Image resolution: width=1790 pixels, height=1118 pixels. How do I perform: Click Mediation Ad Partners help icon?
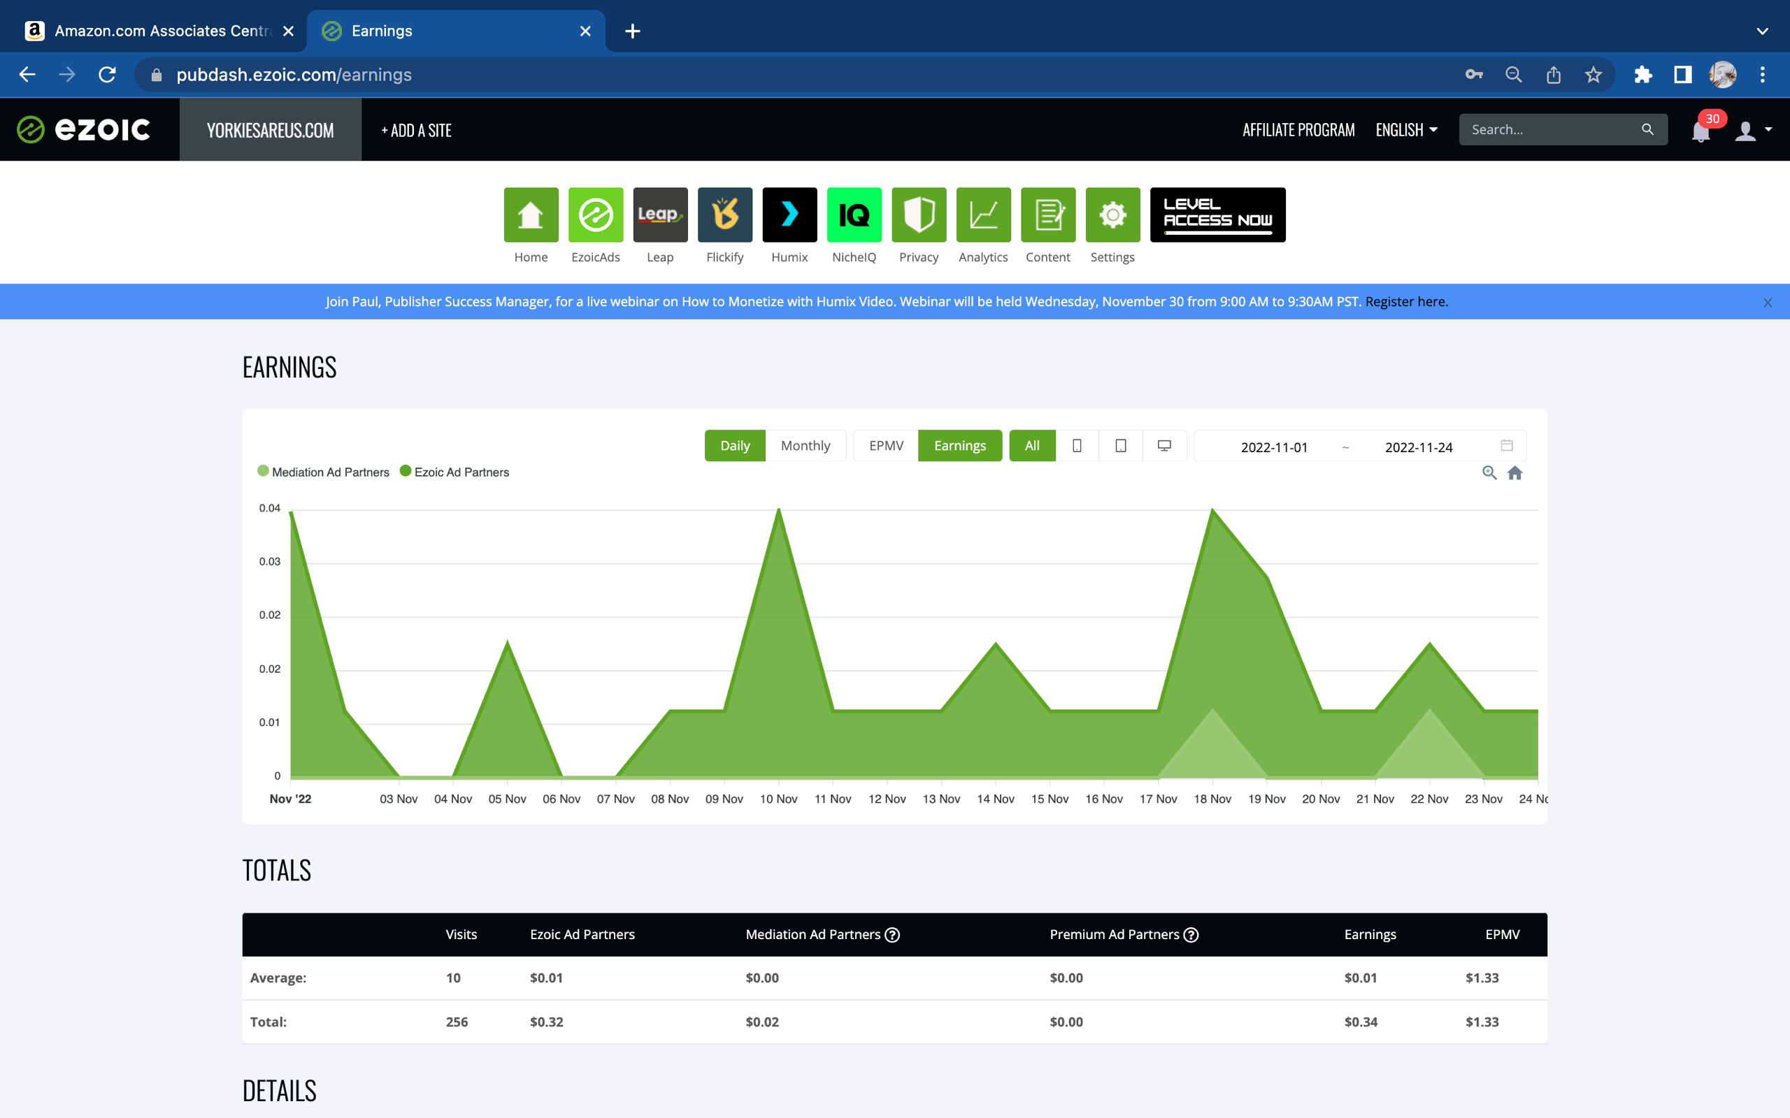pos(893,935)
